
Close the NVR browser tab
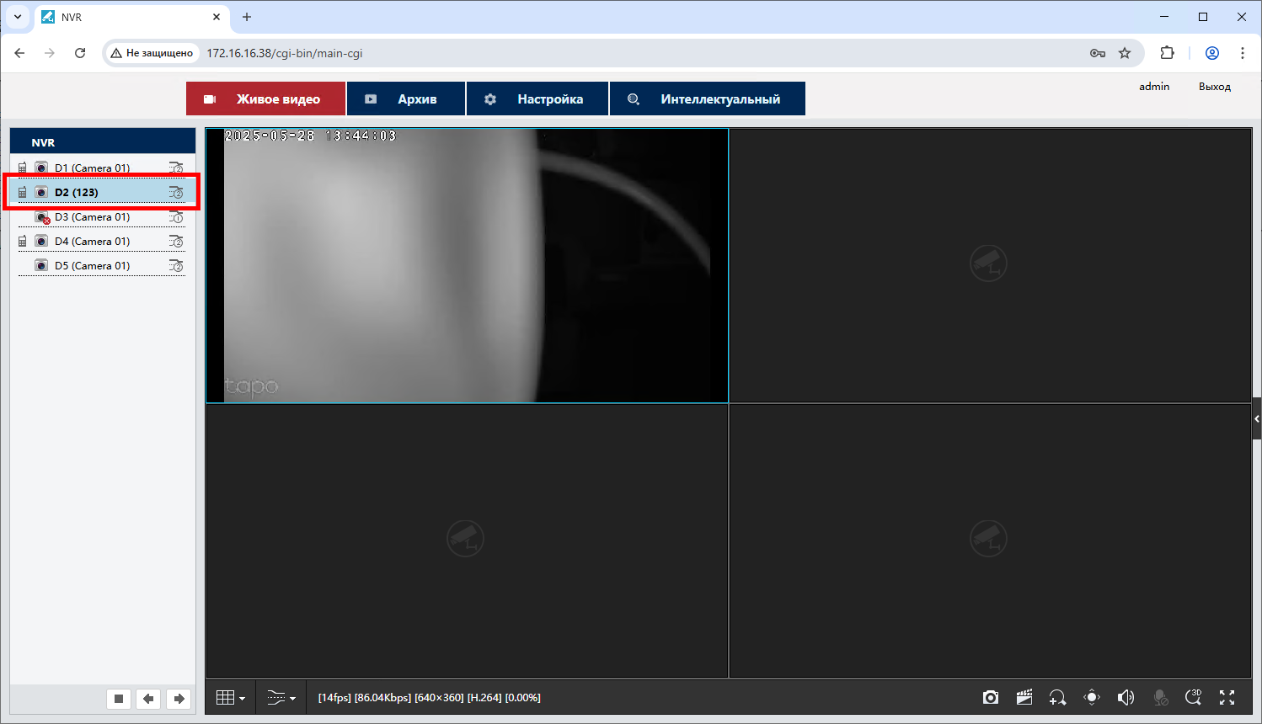point(217,17)
